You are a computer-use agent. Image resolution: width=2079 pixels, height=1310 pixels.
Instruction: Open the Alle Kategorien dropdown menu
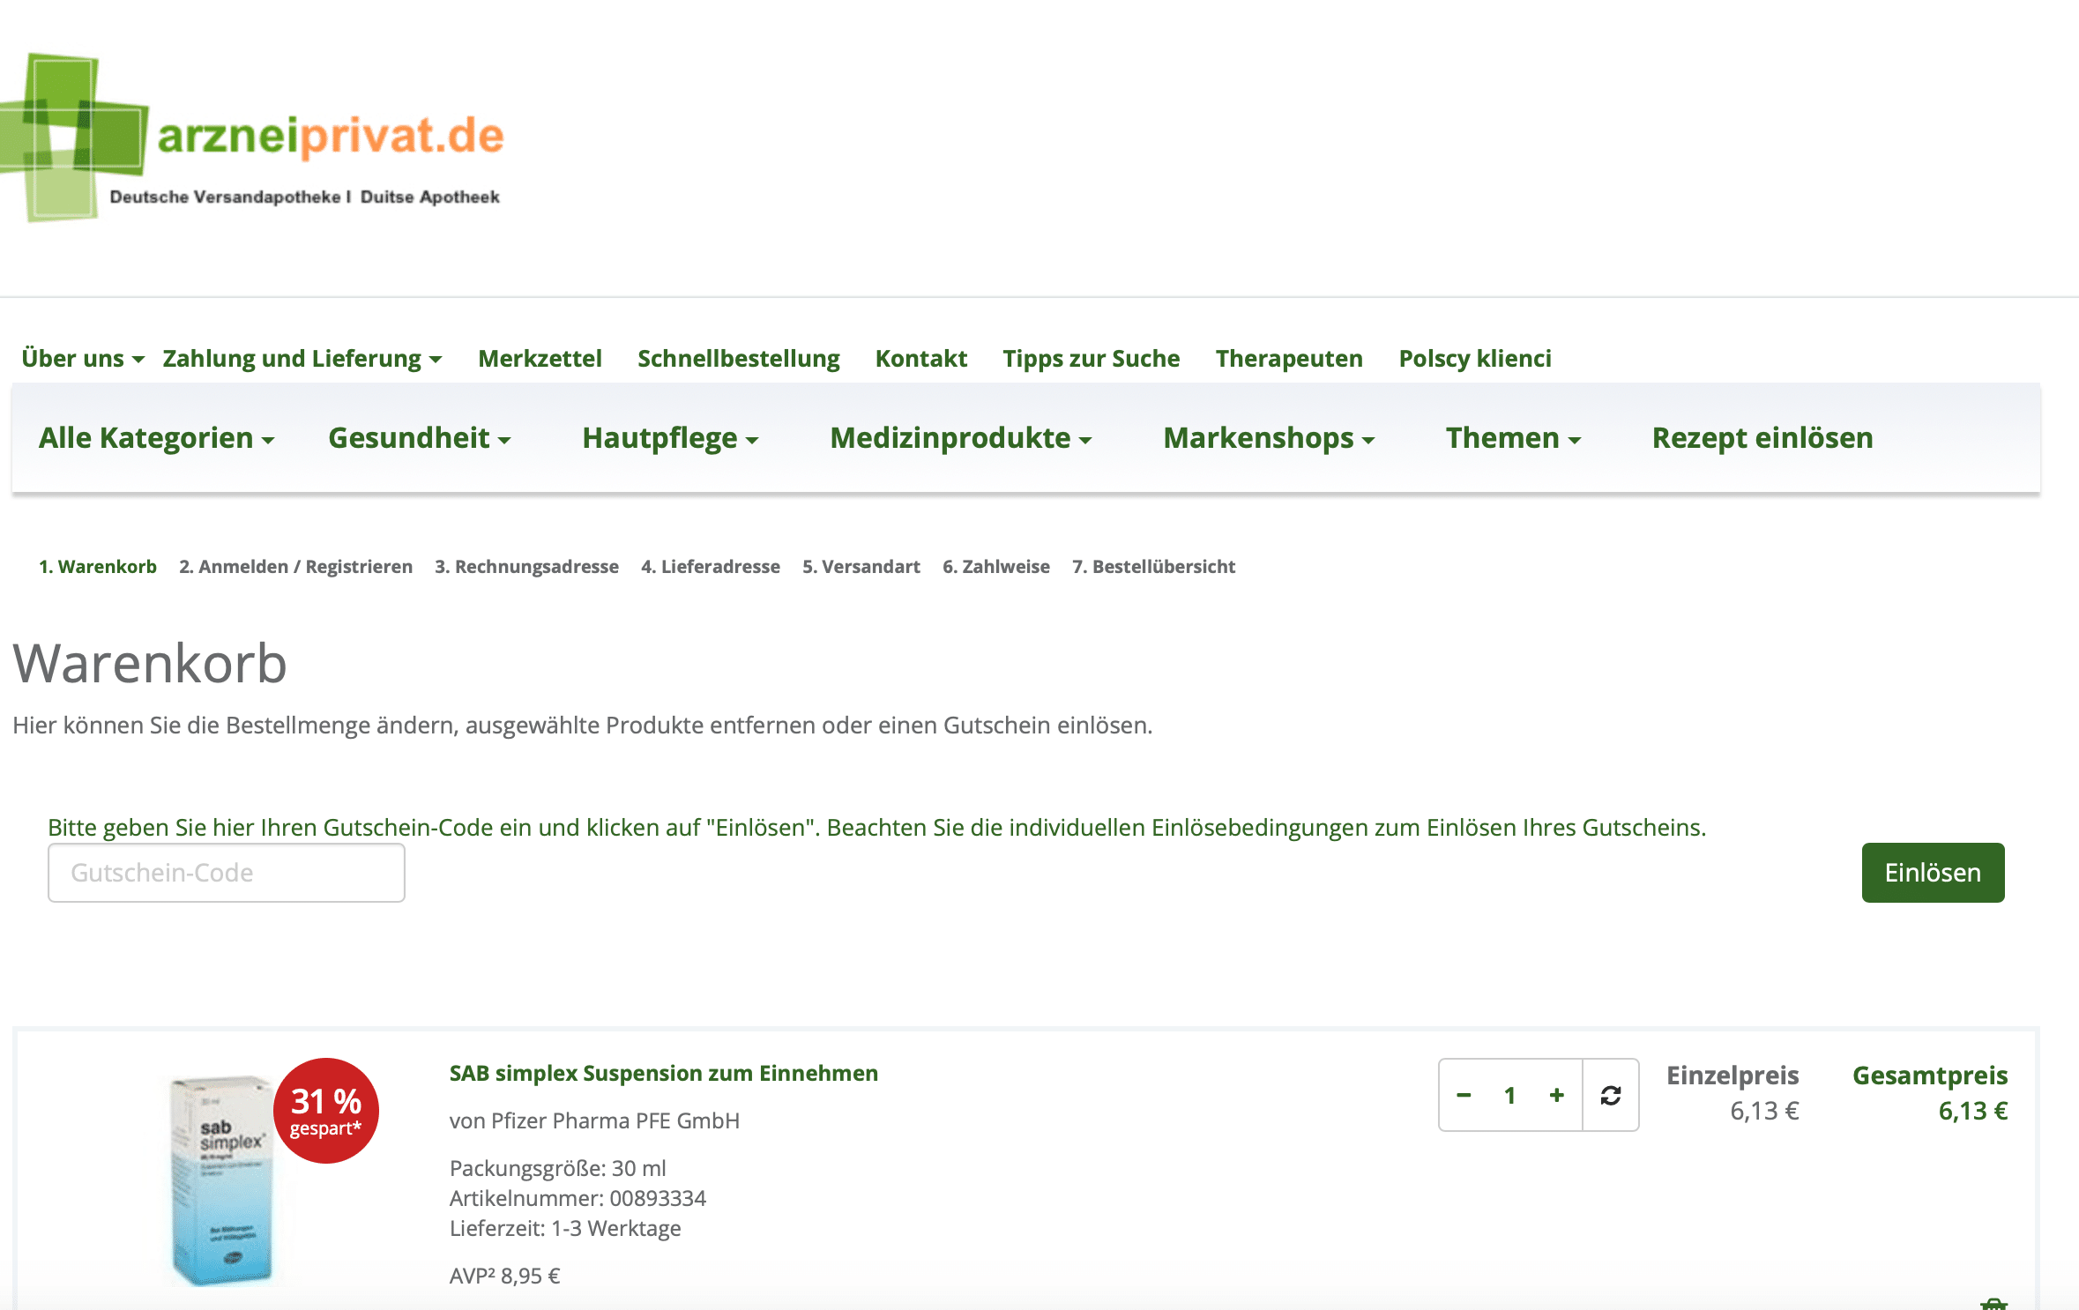(x=157, y=438)
